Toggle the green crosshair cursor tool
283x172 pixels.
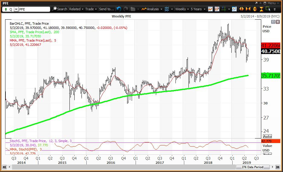pyautogui.click(x=224, y=9)
